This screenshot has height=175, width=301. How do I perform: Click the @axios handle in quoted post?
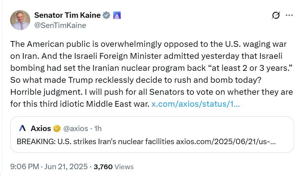coord(76,129)
